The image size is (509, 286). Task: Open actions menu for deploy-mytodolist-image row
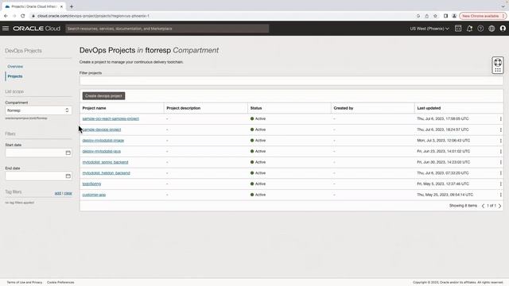pos(500,141)
